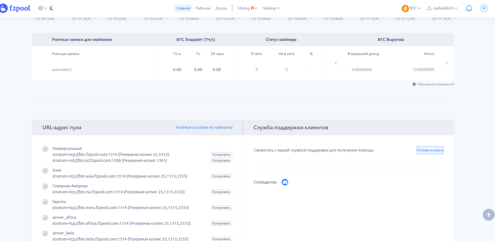Click wrench icon next to Европа
Screen dimensions: 495x241
[45, 202]
